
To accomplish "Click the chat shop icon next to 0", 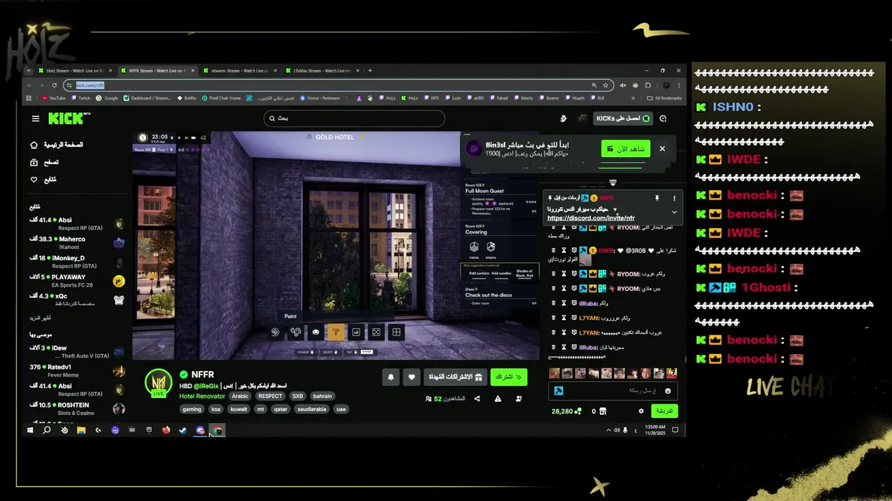I will pos(602,411).
